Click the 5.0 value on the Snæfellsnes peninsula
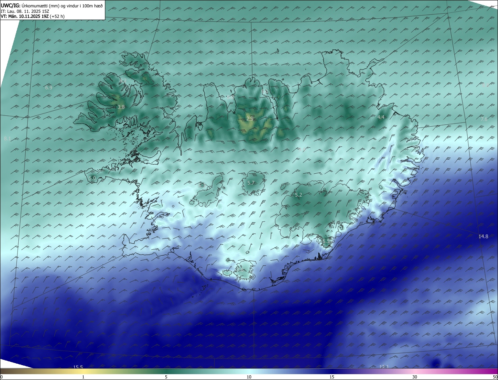This screenshot has height=380, width=498. click(x=92, y=178)
